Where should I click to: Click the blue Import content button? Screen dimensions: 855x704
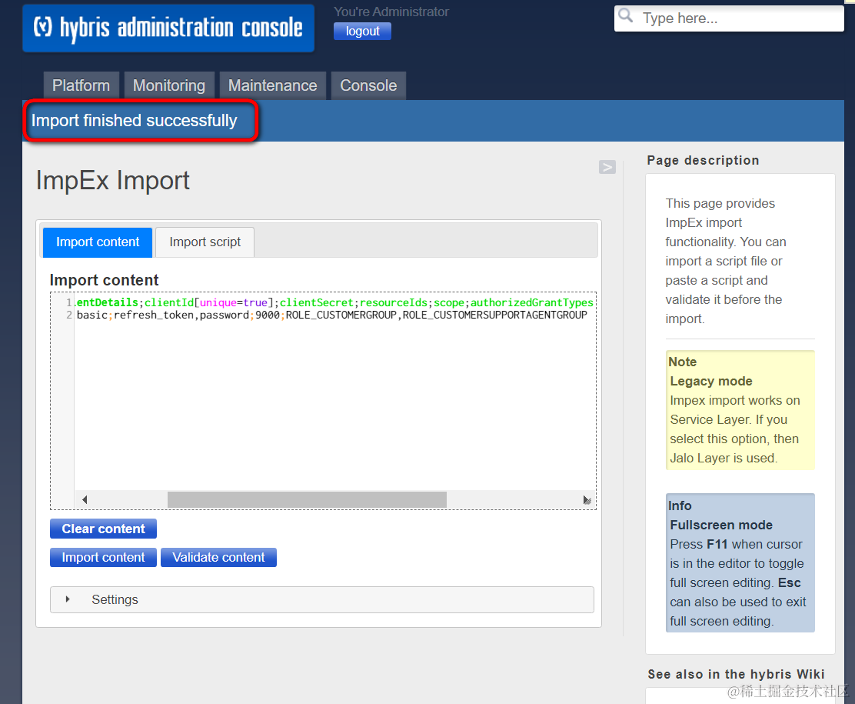[x=103, y=557]
